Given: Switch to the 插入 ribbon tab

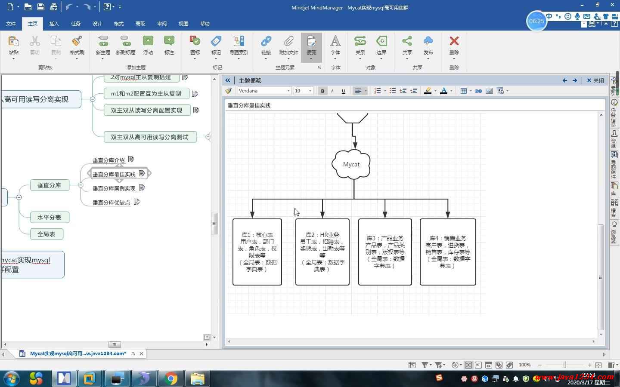Looking at the screenshot, I should tap(54, 24).
